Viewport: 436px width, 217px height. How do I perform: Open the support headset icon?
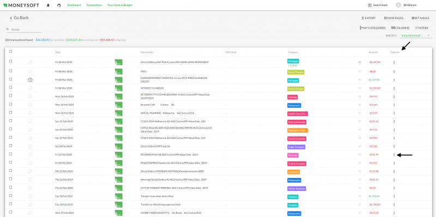click(59, 5)
